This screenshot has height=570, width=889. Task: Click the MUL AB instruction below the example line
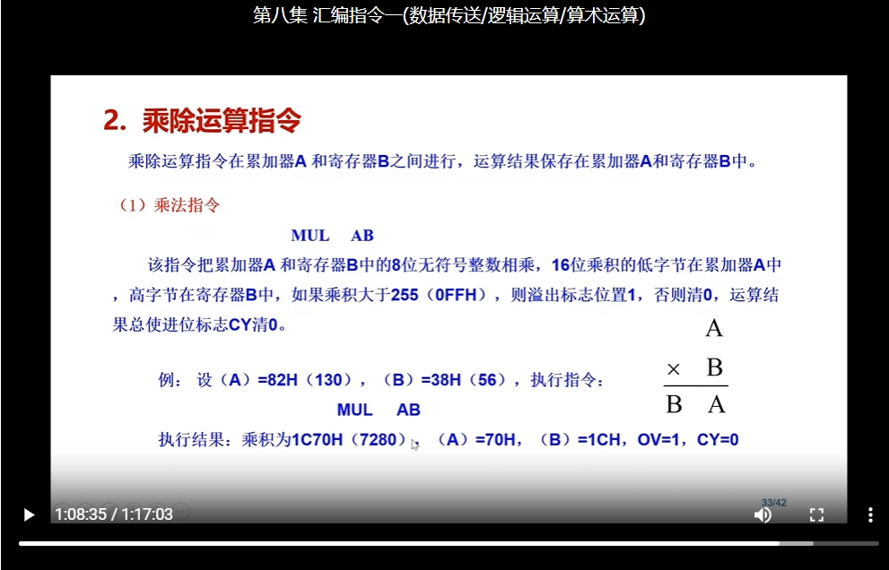(379, 409)
